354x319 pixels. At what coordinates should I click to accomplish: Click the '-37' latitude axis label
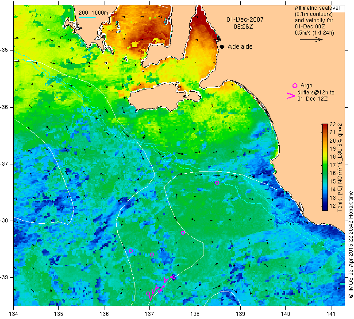pyautogui.click(x=4, y=163)
